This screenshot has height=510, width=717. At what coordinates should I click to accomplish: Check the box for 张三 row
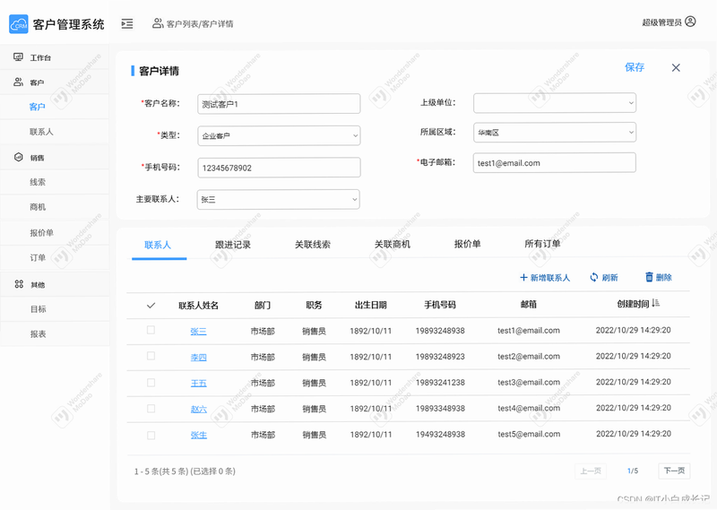point(151,330)
